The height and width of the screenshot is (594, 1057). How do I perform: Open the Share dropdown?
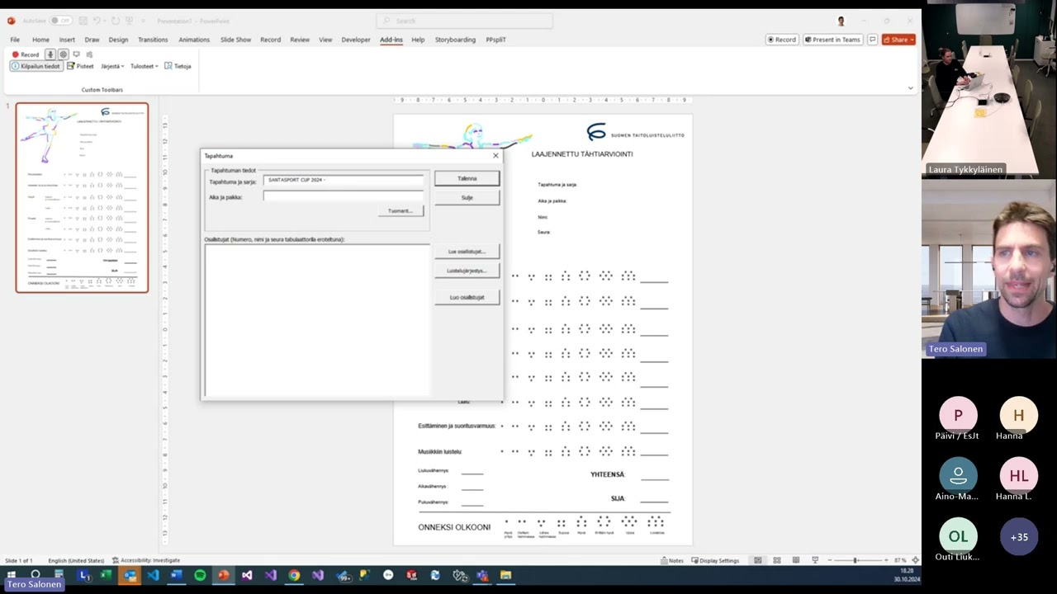(x=898, y=40)
